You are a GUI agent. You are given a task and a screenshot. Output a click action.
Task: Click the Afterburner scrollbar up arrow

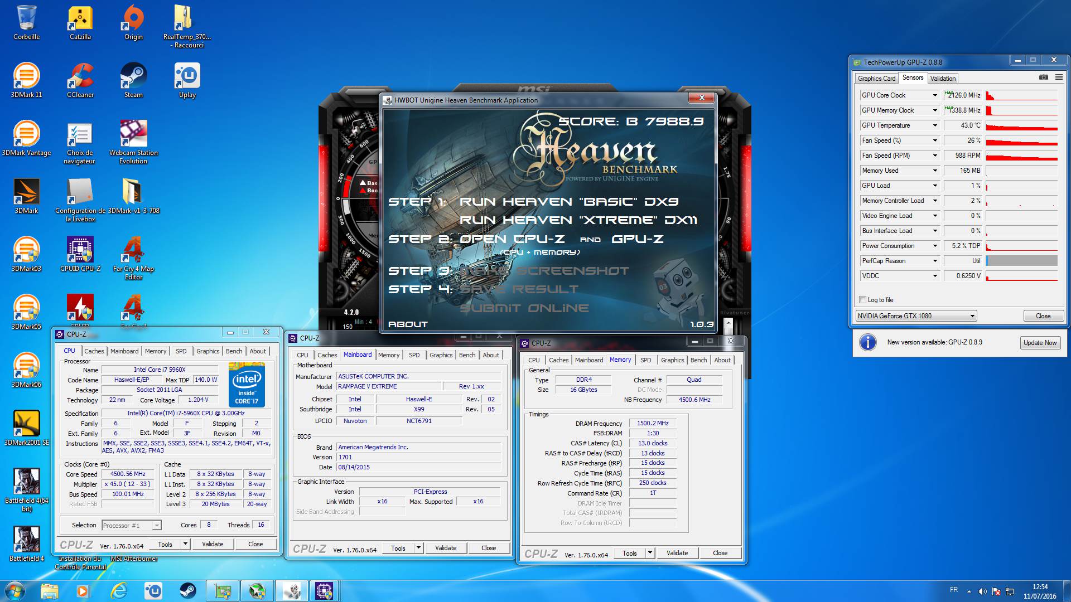[x=728, y=323]
